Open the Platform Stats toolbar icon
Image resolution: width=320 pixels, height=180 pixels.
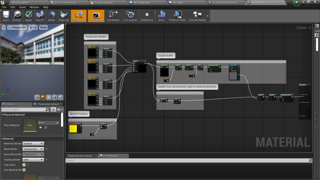point(177,16)
